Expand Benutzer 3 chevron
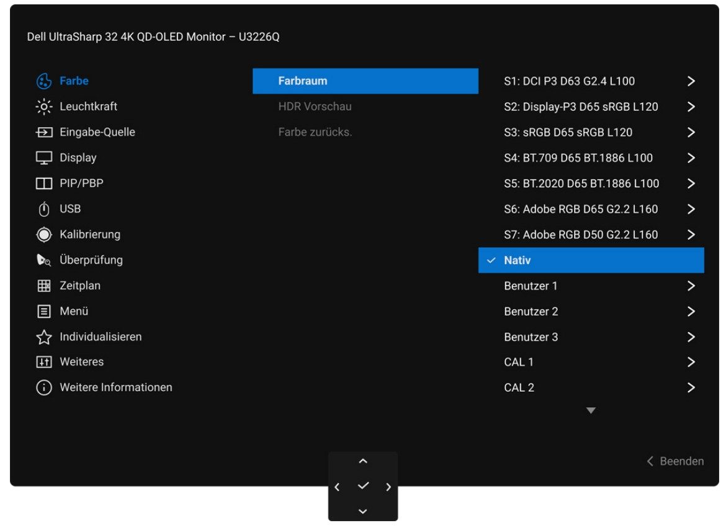 click(691, 337)
